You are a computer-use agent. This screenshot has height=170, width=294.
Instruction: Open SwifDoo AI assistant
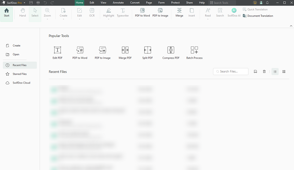point(234,12)
